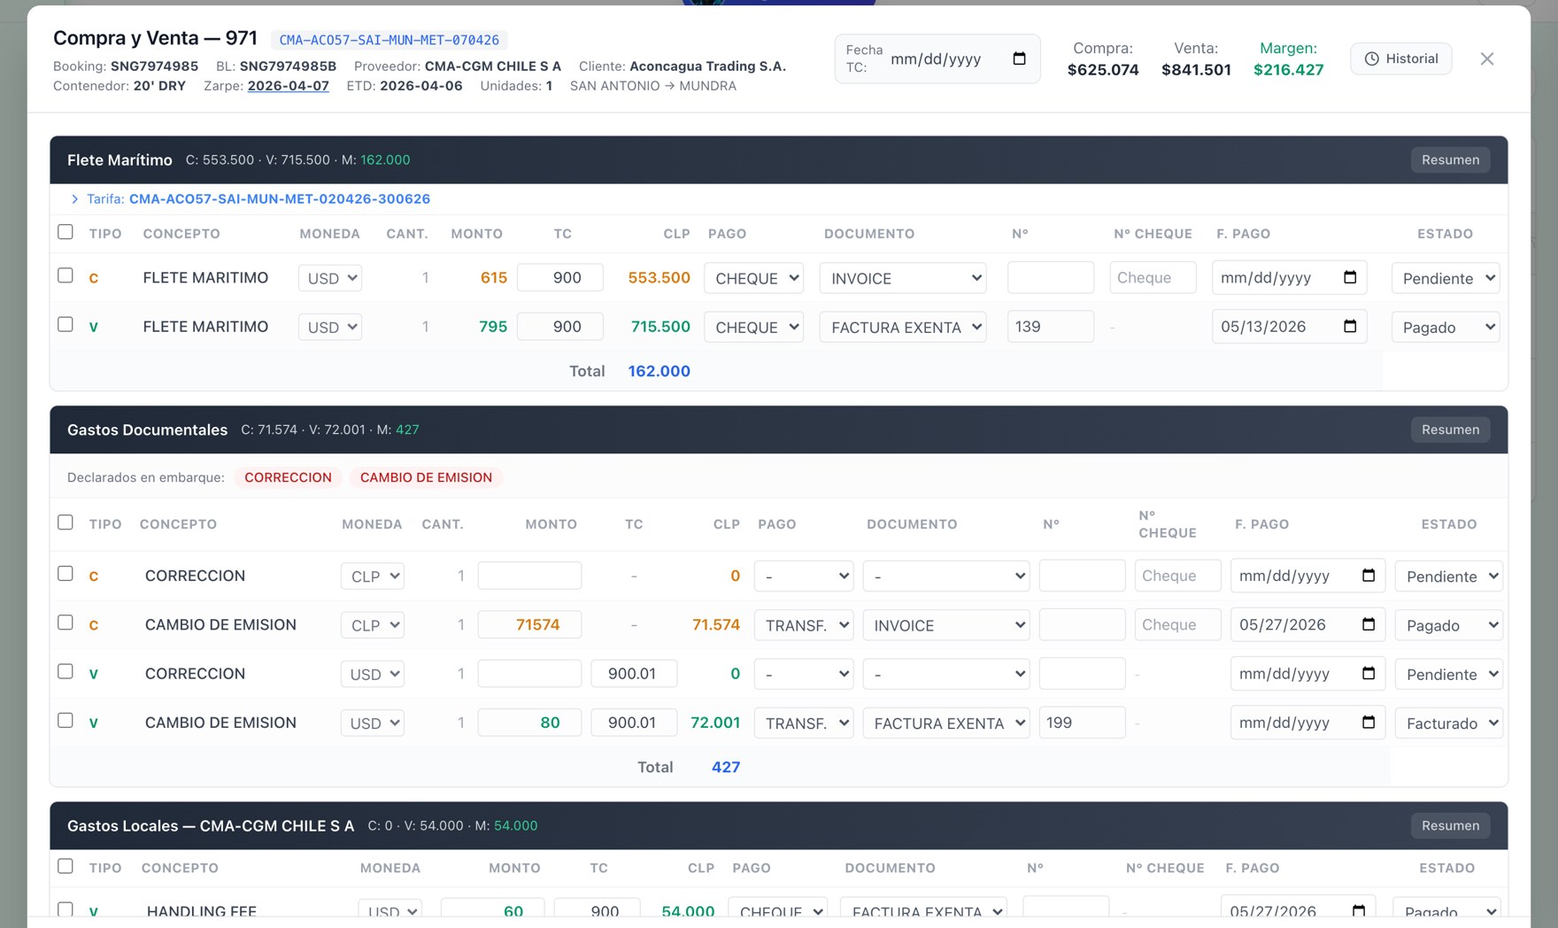Select all rows in Flete Marítimo table
The height and width of the screenshot is (928, 1558).
[66, 232]
